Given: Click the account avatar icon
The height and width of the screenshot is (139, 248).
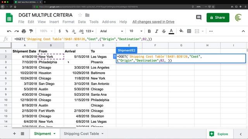Looking at the screenshot, I should point(238,17).
